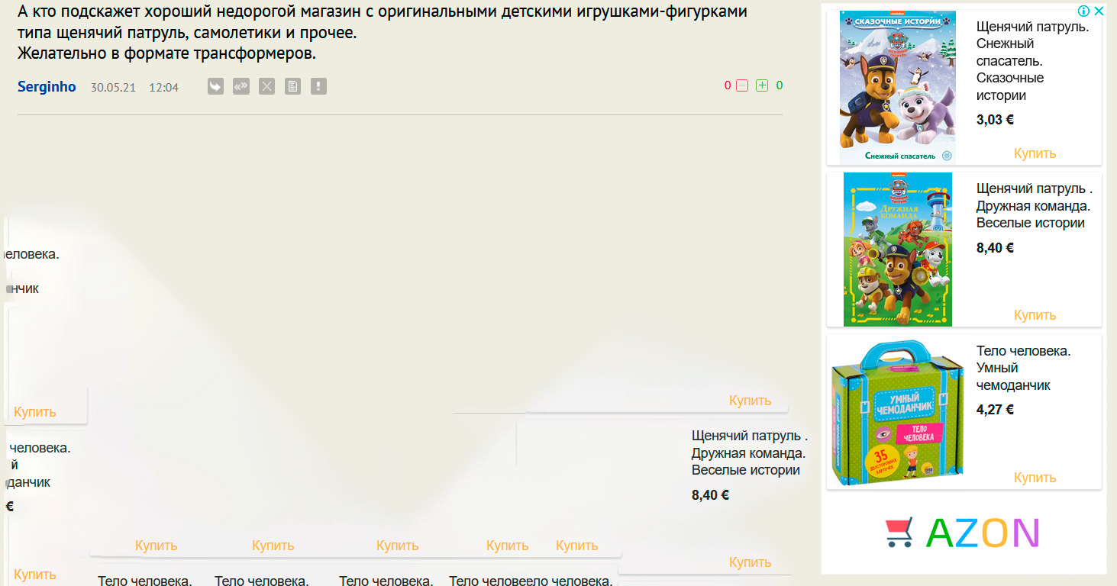Upvote the post with the green plus
The image size is (1117, 586).
point(762,85)
